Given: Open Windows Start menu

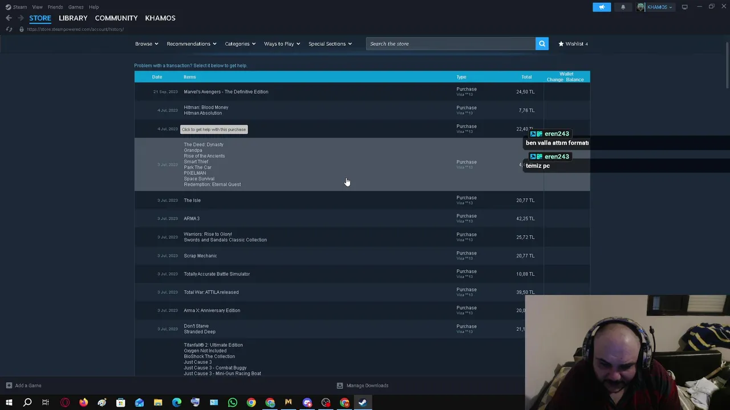Looking at the screenshot, I should [x=9, y=403].
